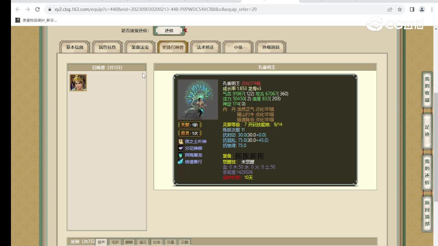Open 足迹 side button
Viewport: 438px width, 246px height.
pos(427,131)
